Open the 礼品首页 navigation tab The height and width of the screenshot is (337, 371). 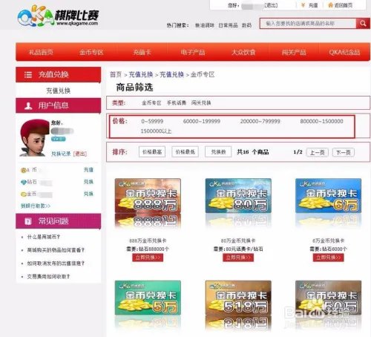pyautogui.click(x=41, y=52)
